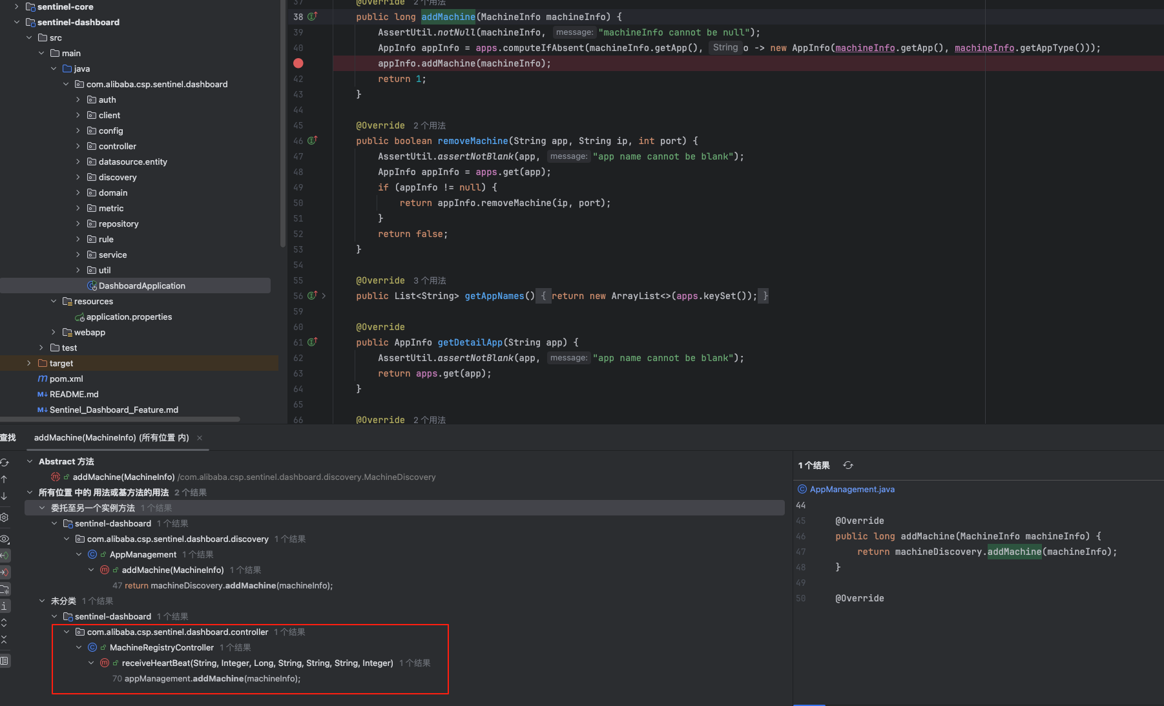Image resolution: width=1164 pixels, height=706 pixels.
Task: Unfold the getAppNames method at line 56
Action: click(x=324, y=296)
